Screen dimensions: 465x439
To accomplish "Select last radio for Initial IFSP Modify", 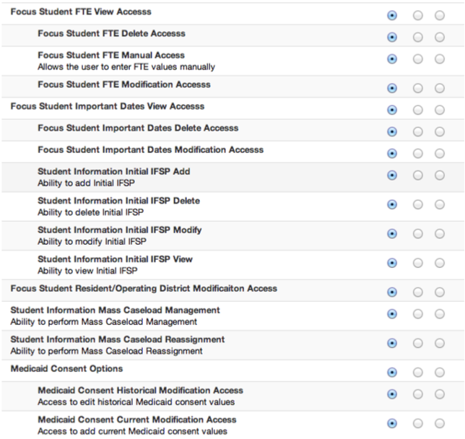I will 440,234.
